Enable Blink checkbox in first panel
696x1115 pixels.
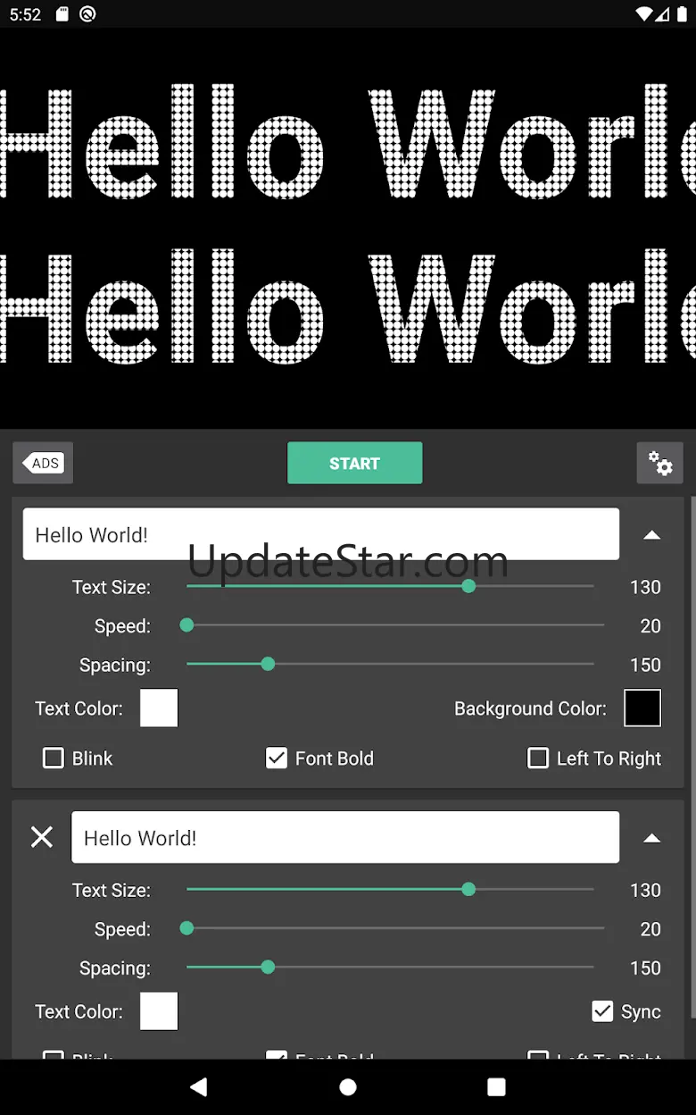coord(54,759)
